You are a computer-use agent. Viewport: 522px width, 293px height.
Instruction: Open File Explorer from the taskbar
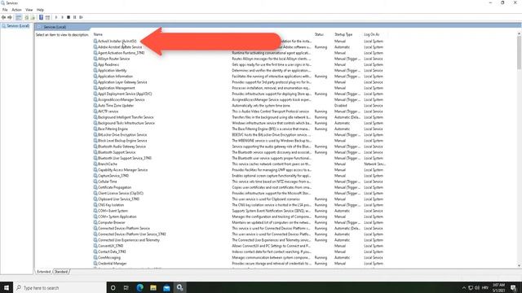point(153,287)
